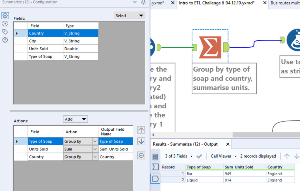Select the Summarize tool on canvas

(x=210, y=47)
